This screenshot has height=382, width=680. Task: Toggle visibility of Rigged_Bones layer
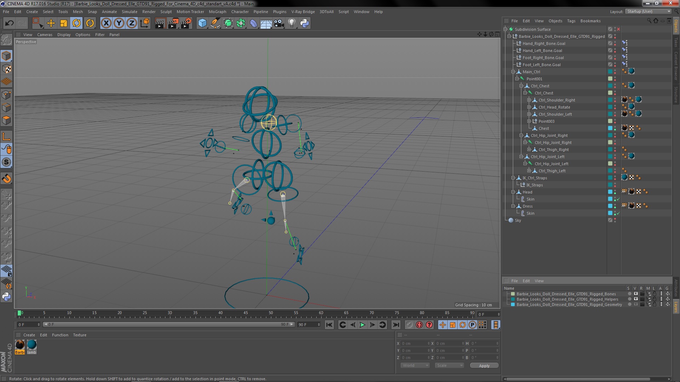636,294
